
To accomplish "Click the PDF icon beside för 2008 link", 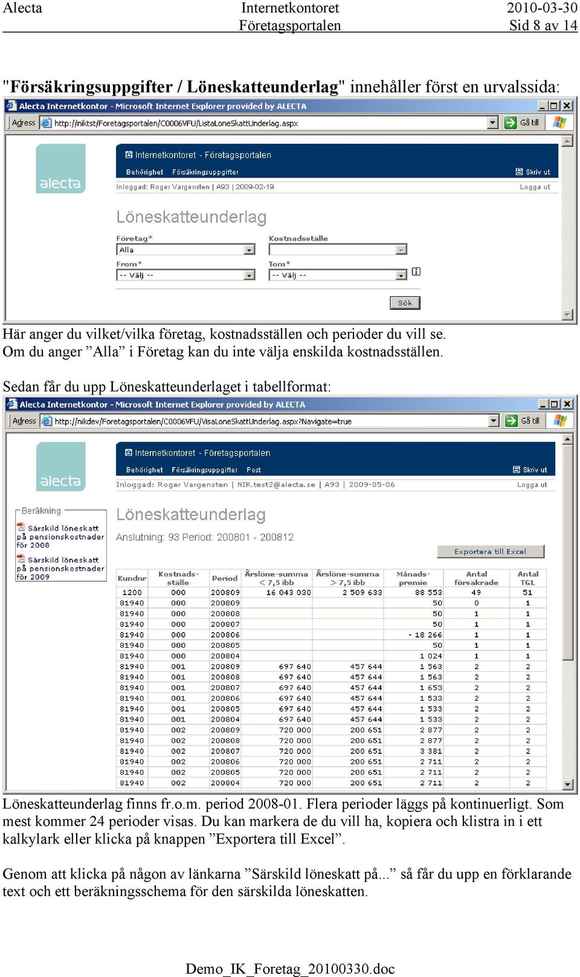I will pos(21,527).
